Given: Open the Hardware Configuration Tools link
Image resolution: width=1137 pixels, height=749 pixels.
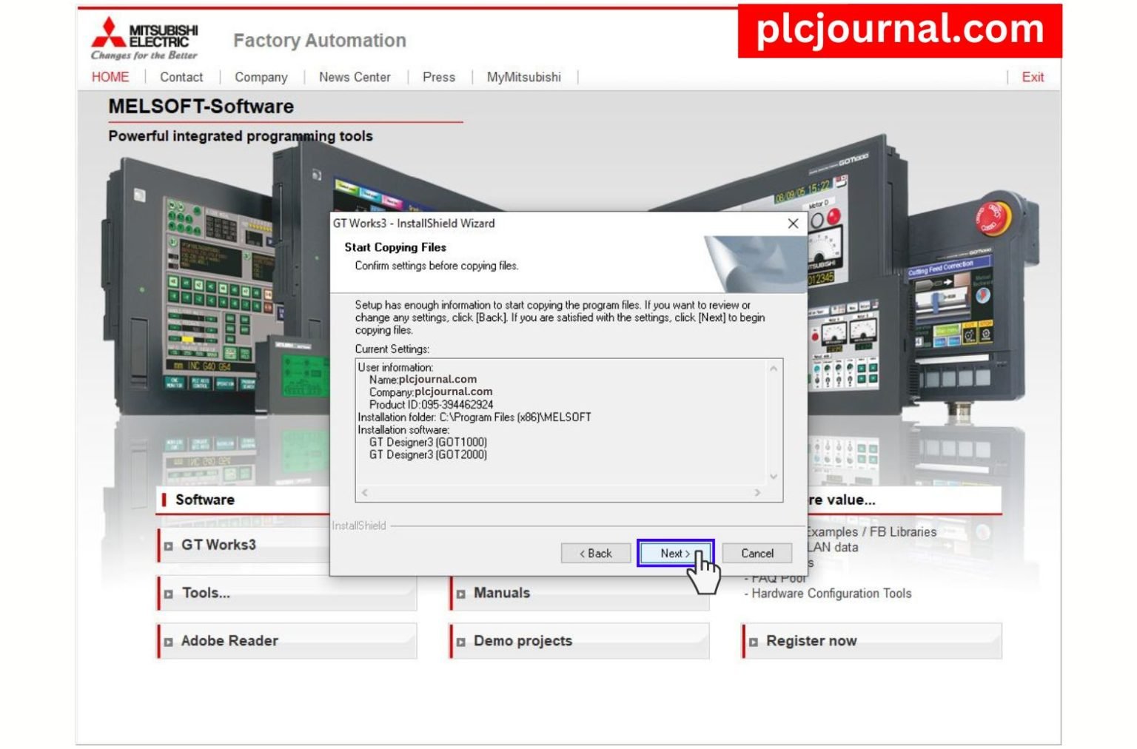Looking at the screenshot, I should tap(831, 593).
